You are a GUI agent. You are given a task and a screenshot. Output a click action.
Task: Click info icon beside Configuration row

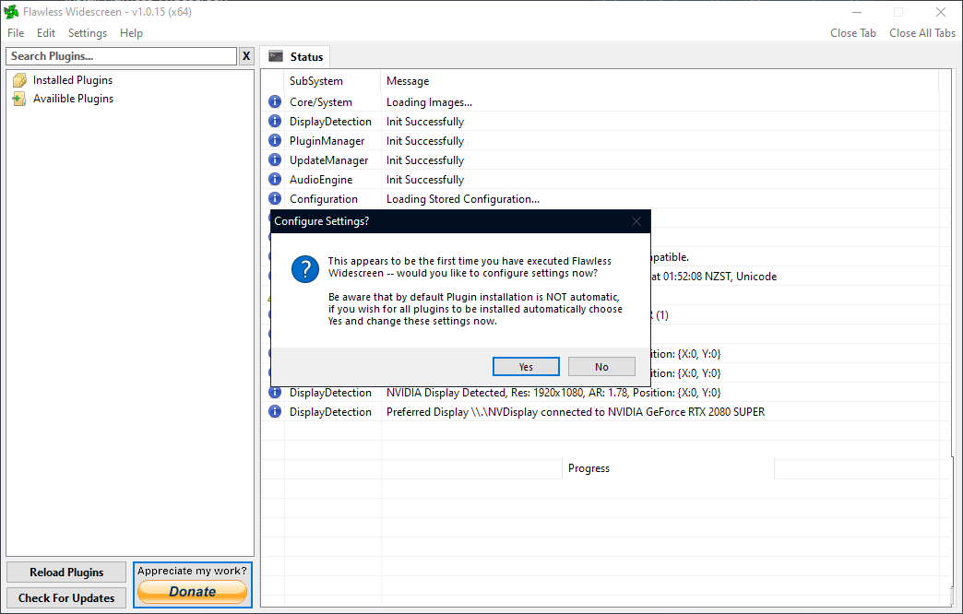(x=275, y=199)
